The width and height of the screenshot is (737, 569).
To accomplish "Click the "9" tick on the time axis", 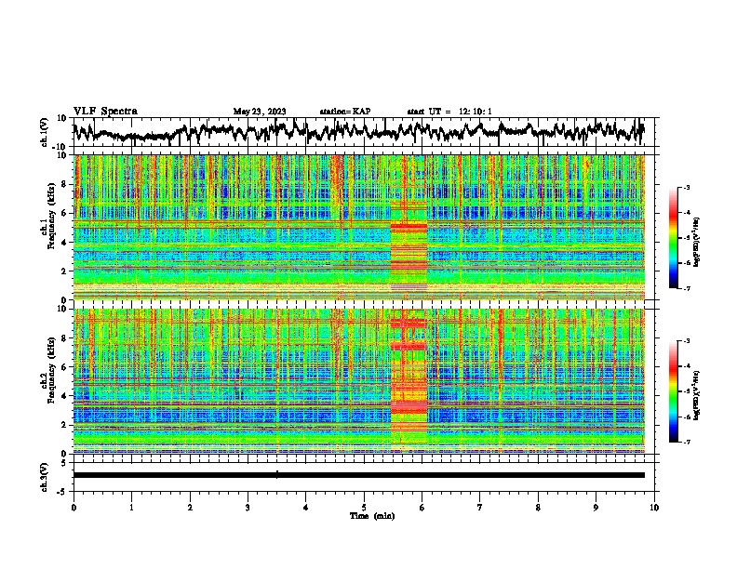I will coord(596,508).
